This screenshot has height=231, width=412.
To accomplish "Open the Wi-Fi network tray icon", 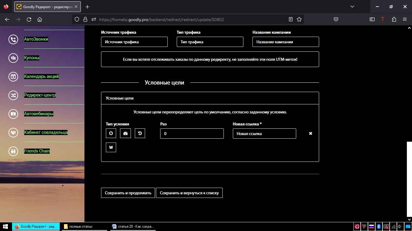I will (x=393, y=226).
